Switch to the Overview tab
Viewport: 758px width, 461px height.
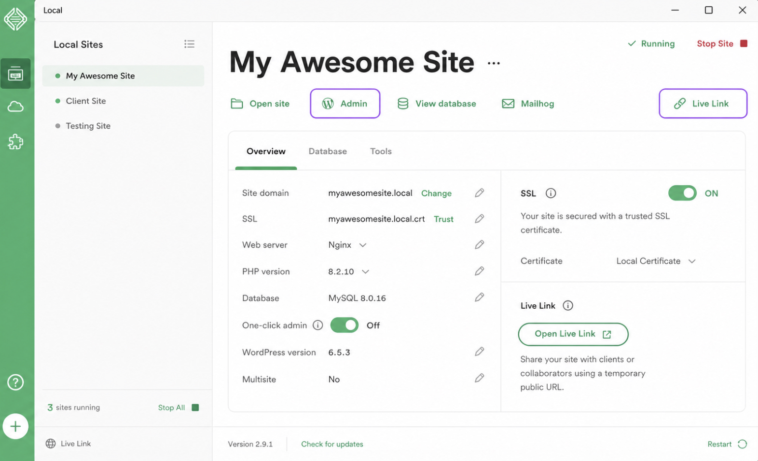(266, 151)
